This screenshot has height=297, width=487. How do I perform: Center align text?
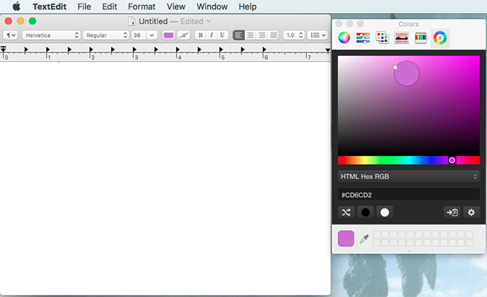pyautogui.click(x=250, y=35)
